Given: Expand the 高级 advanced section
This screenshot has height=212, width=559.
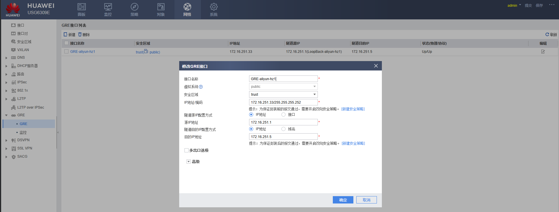Looking at the screenshot, I should click(x=189, y=162).
